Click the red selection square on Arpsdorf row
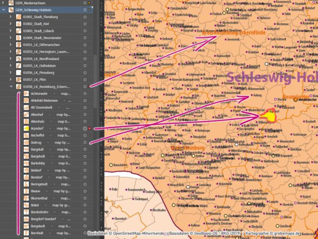 (x=90, y=129)
